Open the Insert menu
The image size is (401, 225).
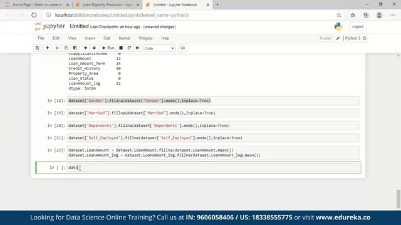click(x=90, y=38)
